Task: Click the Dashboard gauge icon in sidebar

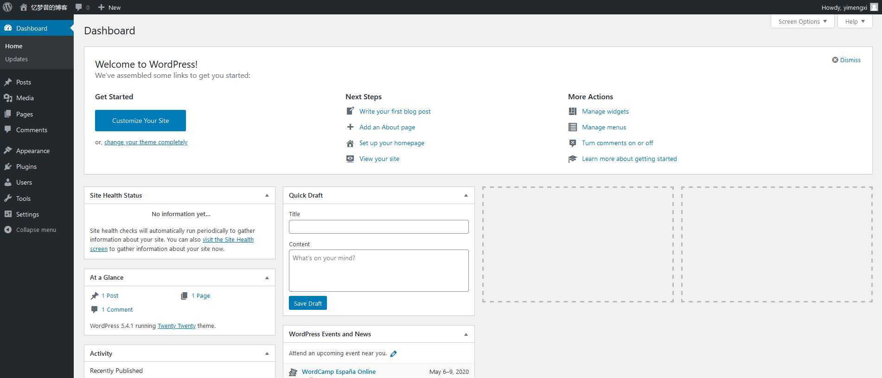Action: tap(8, 28)
